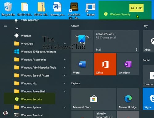Open the orange Office tile
Screen dimensions: 154x118
point(105,64)
